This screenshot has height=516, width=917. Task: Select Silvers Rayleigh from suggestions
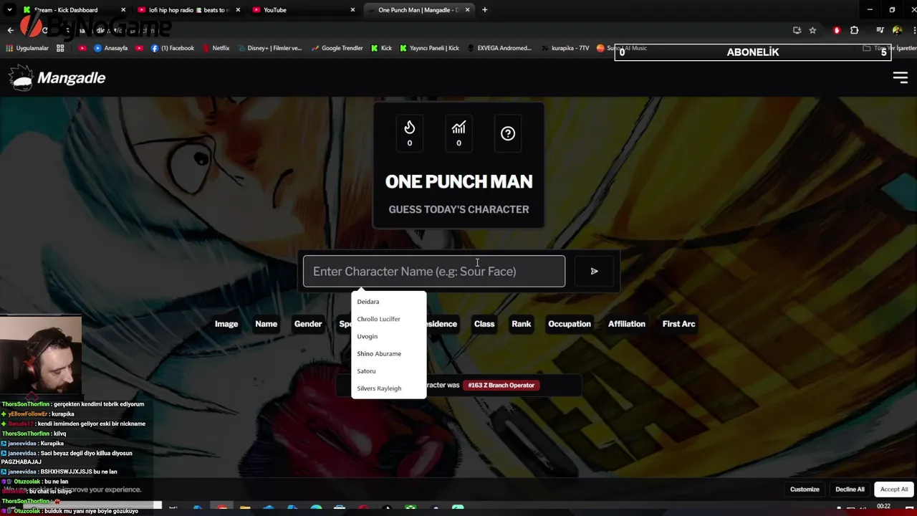pyautogui.click(x=388, y=388)
